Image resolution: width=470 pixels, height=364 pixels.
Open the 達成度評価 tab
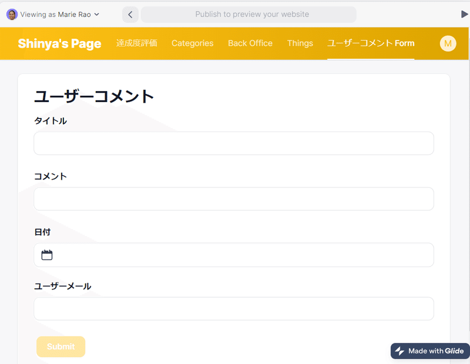coord(137,43)
